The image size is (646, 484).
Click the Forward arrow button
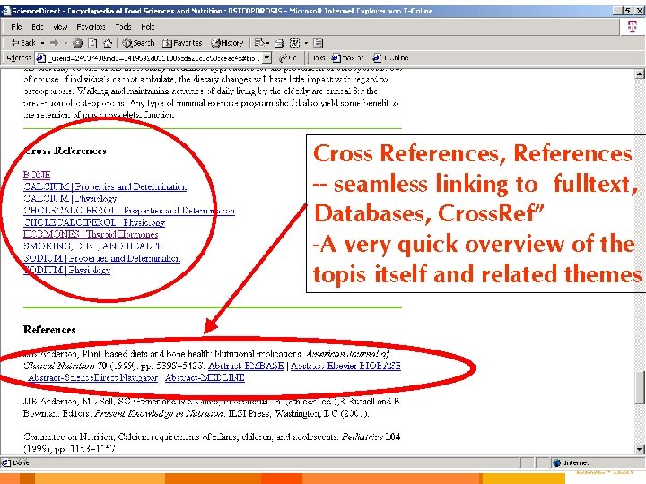tap(55, 43)
